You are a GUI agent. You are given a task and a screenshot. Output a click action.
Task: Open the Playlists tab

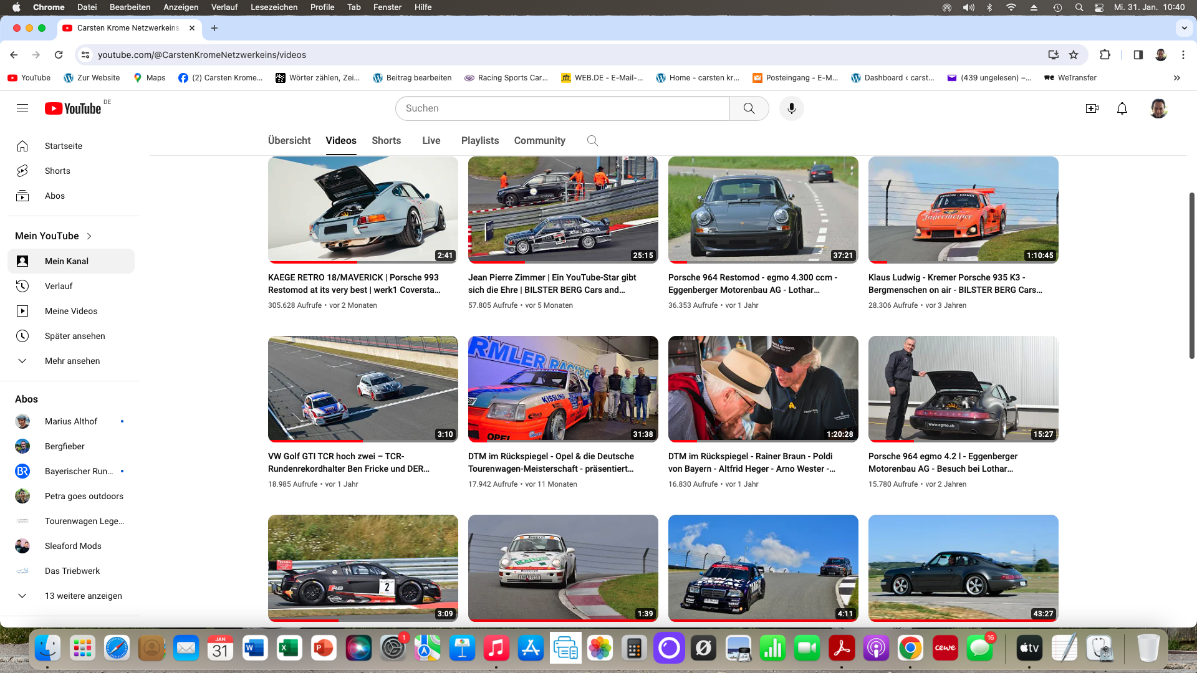coord(480,141)
